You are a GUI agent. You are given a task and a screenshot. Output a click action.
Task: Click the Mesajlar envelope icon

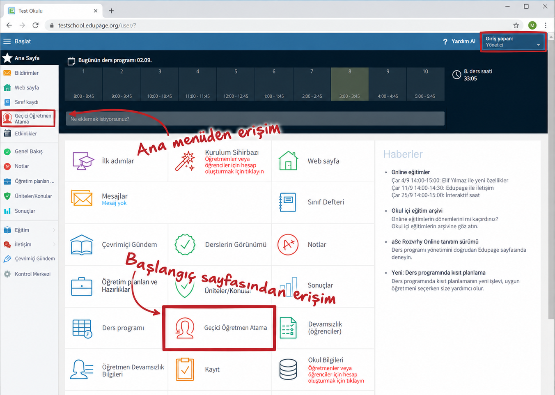82,198
